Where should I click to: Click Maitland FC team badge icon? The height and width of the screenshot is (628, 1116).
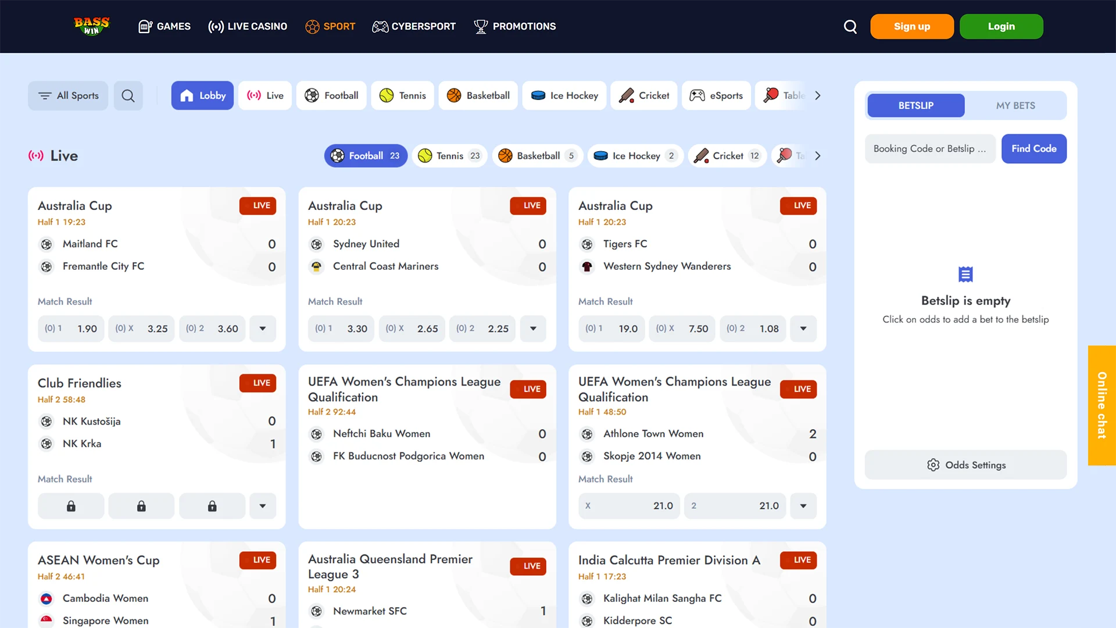46,244
